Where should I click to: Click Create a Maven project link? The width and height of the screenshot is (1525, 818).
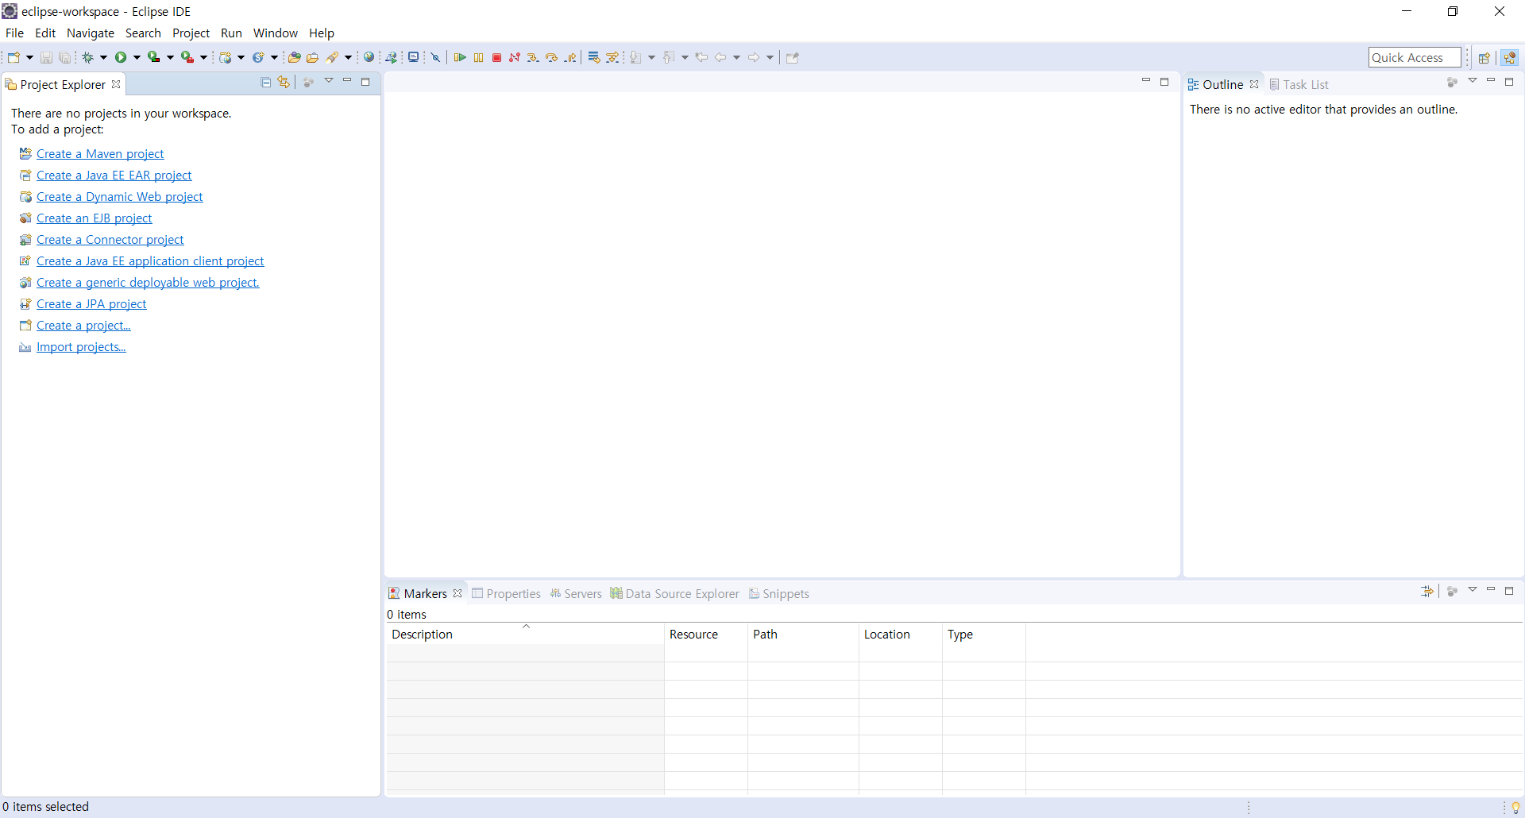point(100,153)
